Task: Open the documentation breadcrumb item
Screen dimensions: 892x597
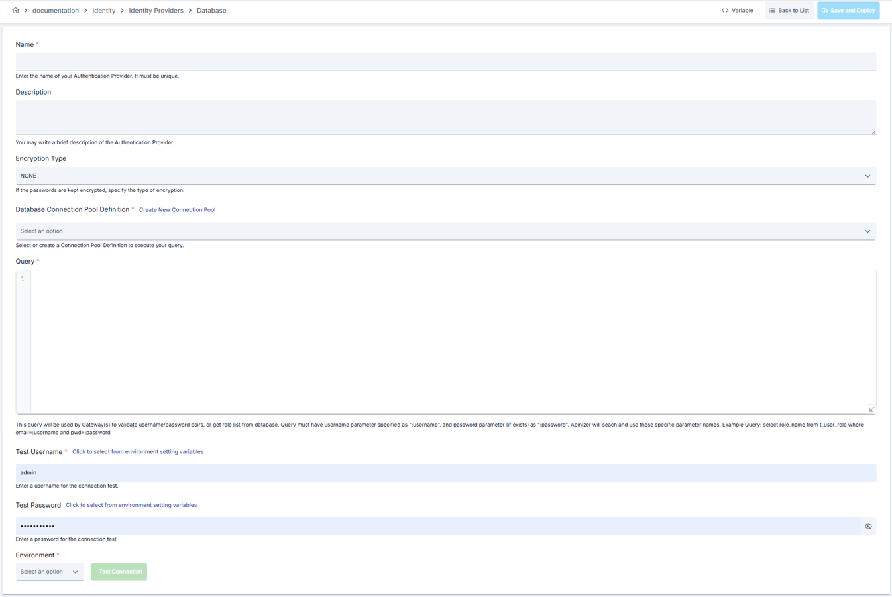Action: pos(56,11)
